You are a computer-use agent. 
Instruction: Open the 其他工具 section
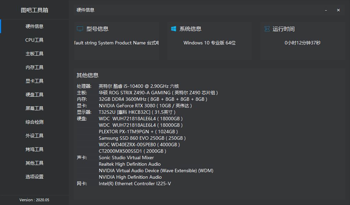click(35, 163)
